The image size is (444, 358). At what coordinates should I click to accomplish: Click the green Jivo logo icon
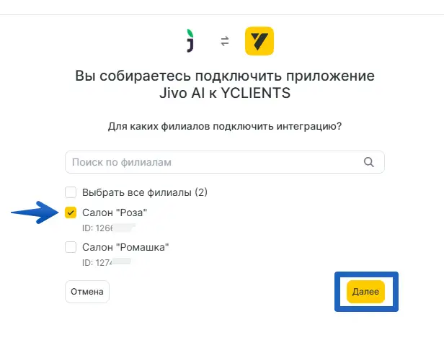coord(190,41)
